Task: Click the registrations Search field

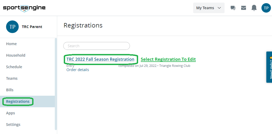Action: 96,46
